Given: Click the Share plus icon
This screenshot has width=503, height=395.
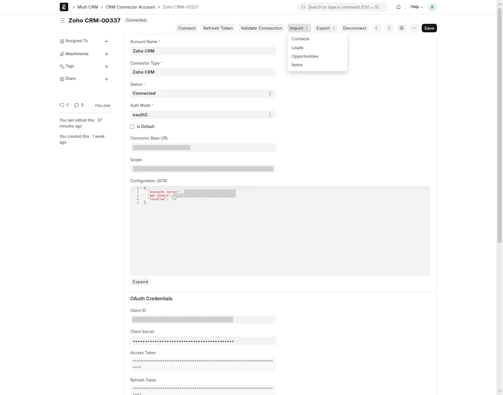Looking at the screenshot, I should 106,79.
